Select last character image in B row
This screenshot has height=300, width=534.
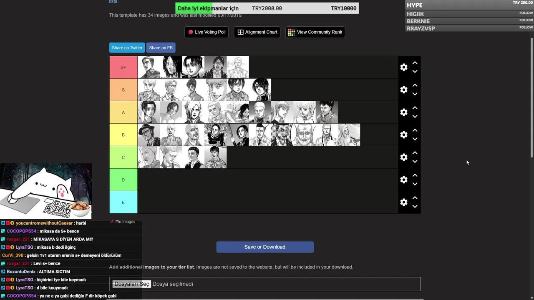pos(349,135)
